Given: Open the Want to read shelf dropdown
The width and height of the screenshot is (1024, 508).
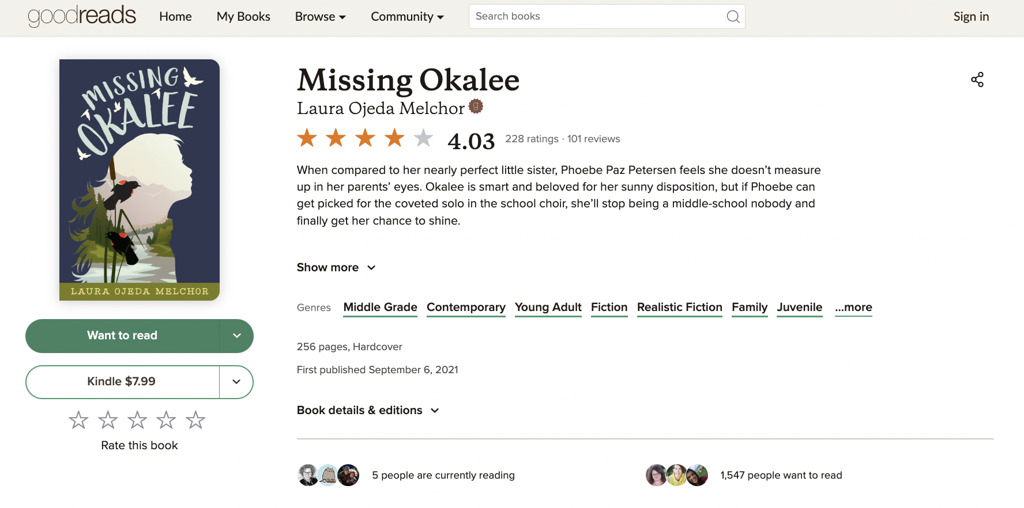Looking at the screenshot, I should (236, 336).
